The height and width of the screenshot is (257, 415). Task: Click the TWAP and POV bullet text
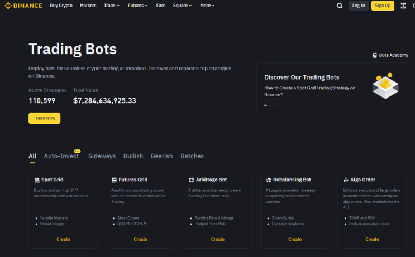pos(362,218)
